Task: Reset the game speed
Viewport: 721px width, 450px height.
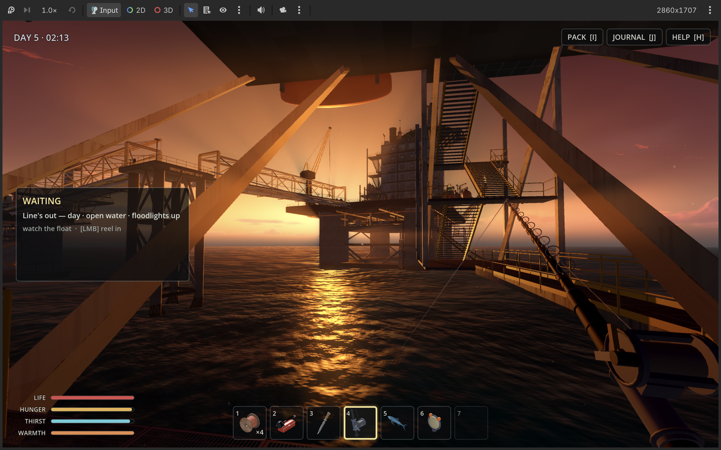Action: coord(72,10)
